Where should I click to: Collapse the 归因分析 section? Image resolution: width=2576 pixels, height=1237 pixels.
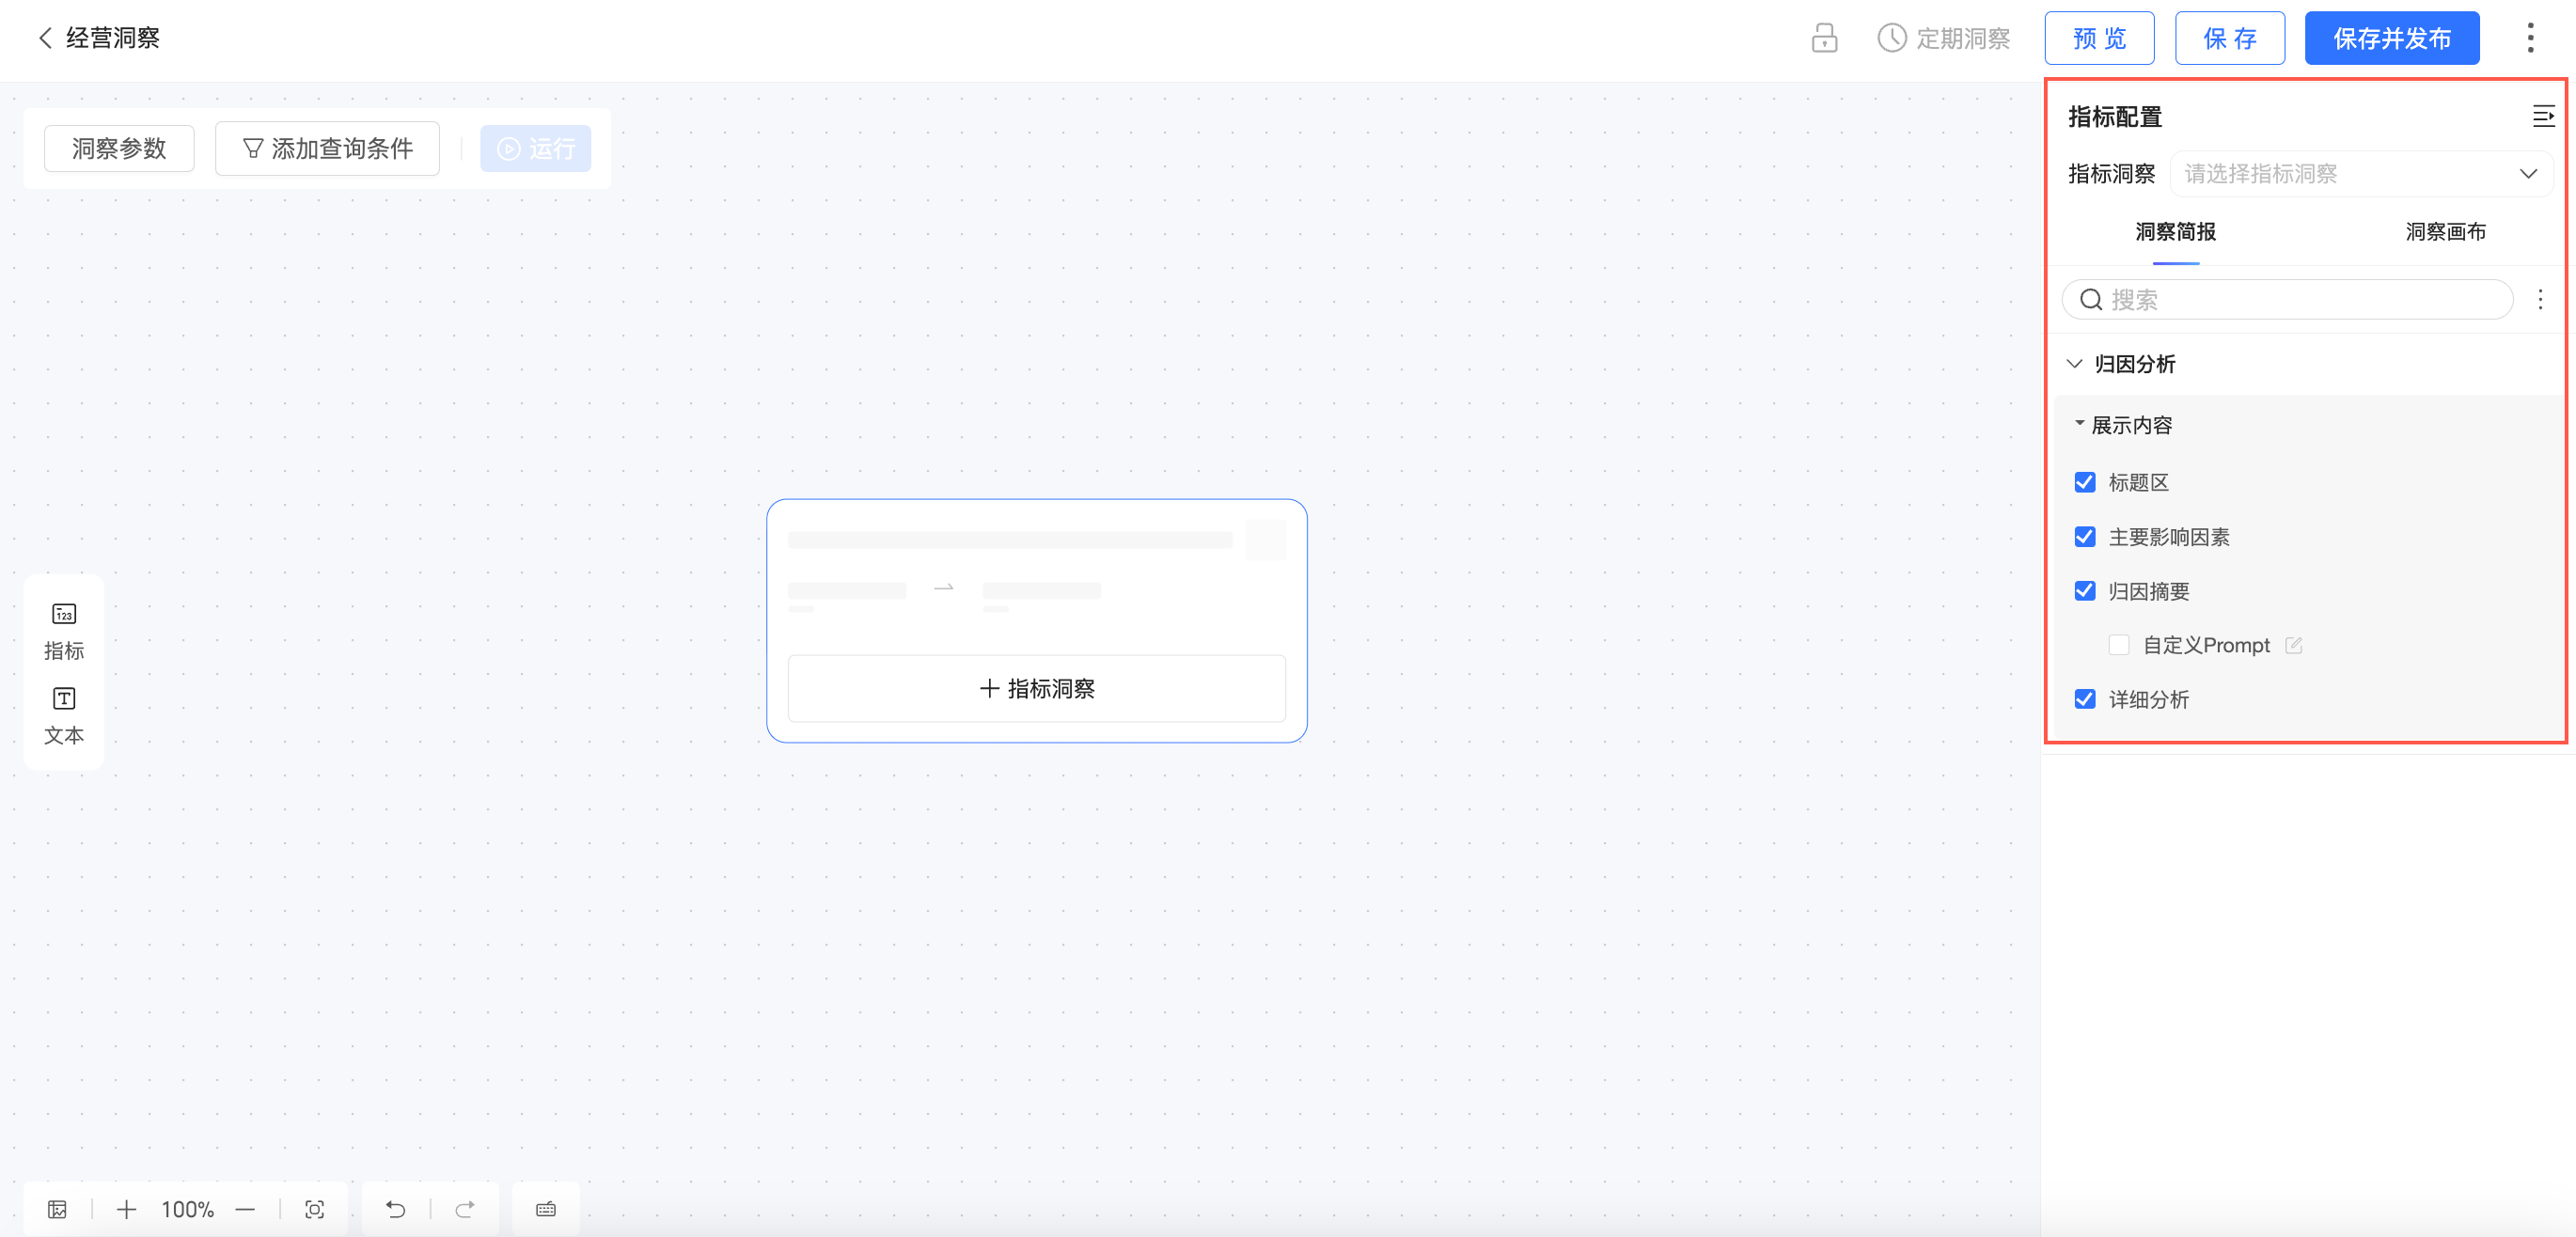[x=2074, y=364]
